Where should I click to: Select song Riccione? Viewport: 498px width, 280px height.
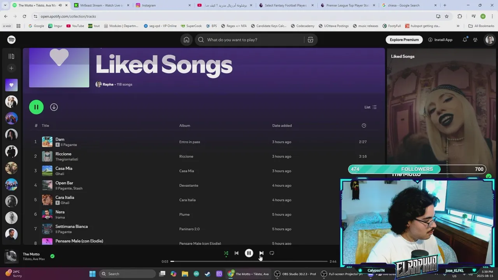(63, 154)
